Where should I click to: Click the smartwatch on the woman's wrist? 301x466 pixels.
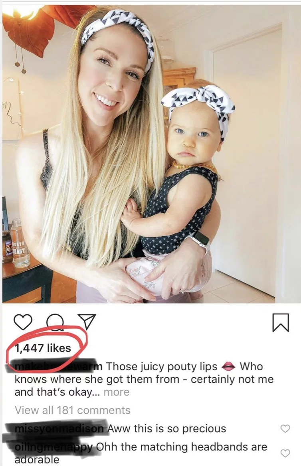click(x=199, y=241)
